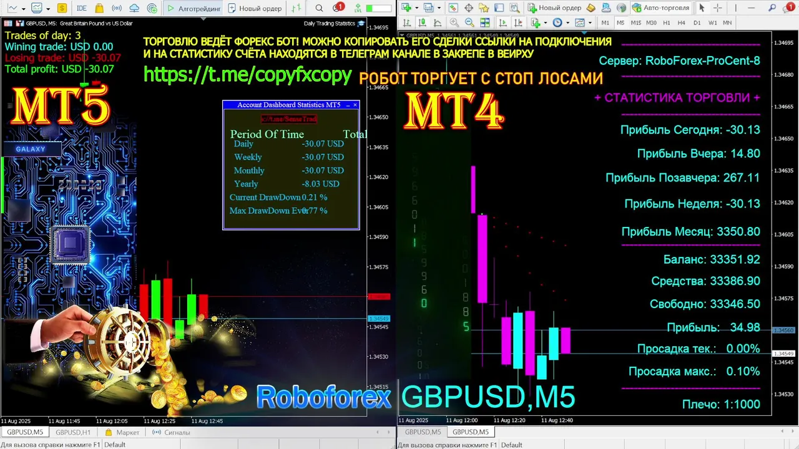Open the Terminal window icon in MT4 toolbar

click(x=499, y=8)
